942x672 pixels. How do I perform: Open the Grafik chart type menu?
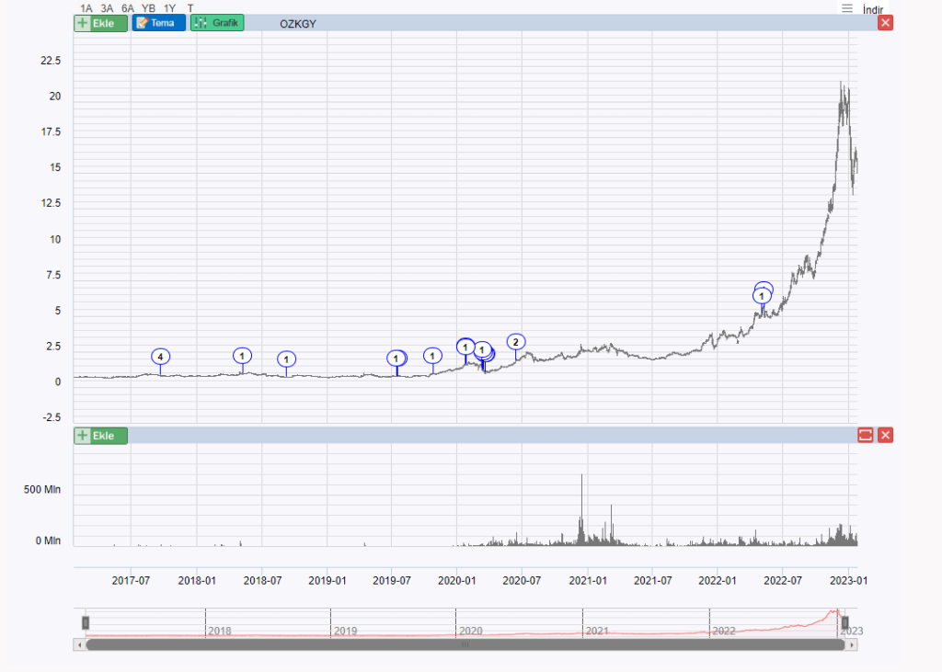[x=217, y=23]
